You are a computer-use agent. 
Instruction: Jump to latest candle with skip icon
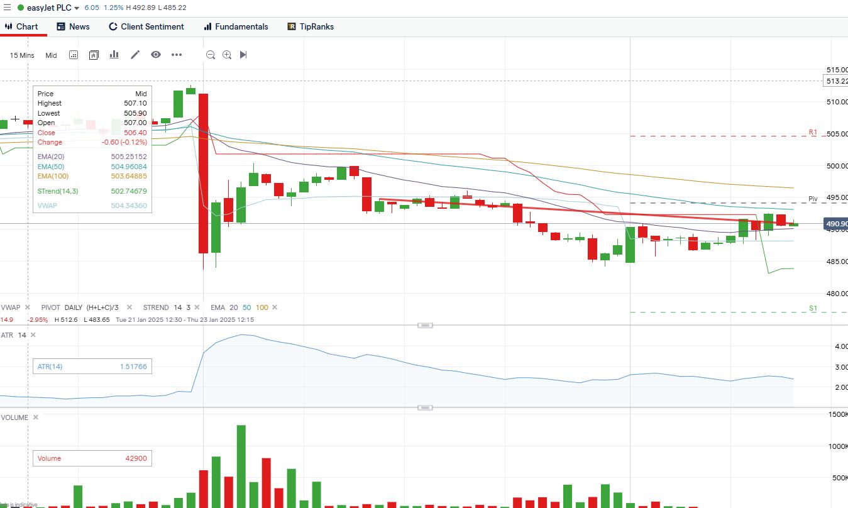point(243,55)
